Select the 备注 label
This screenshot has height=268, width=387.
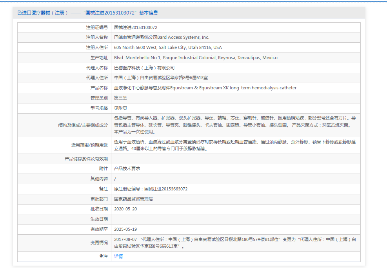coord(104,189)
